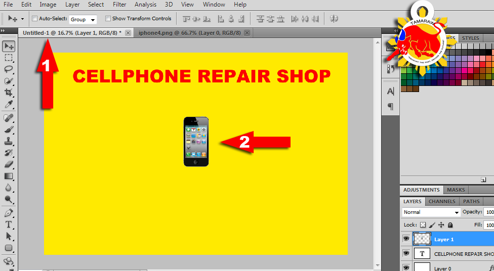Hide Layer 1 using its eye icon
Screen dimensions: 494x271
[x=406, y=239]
